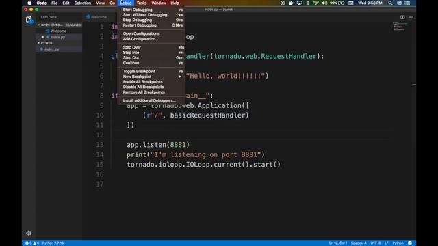Viewport: 438px width, 246px height.
Task: Expand the New Breakpoint submenu arrow
Action: click(x=179, y=77)
